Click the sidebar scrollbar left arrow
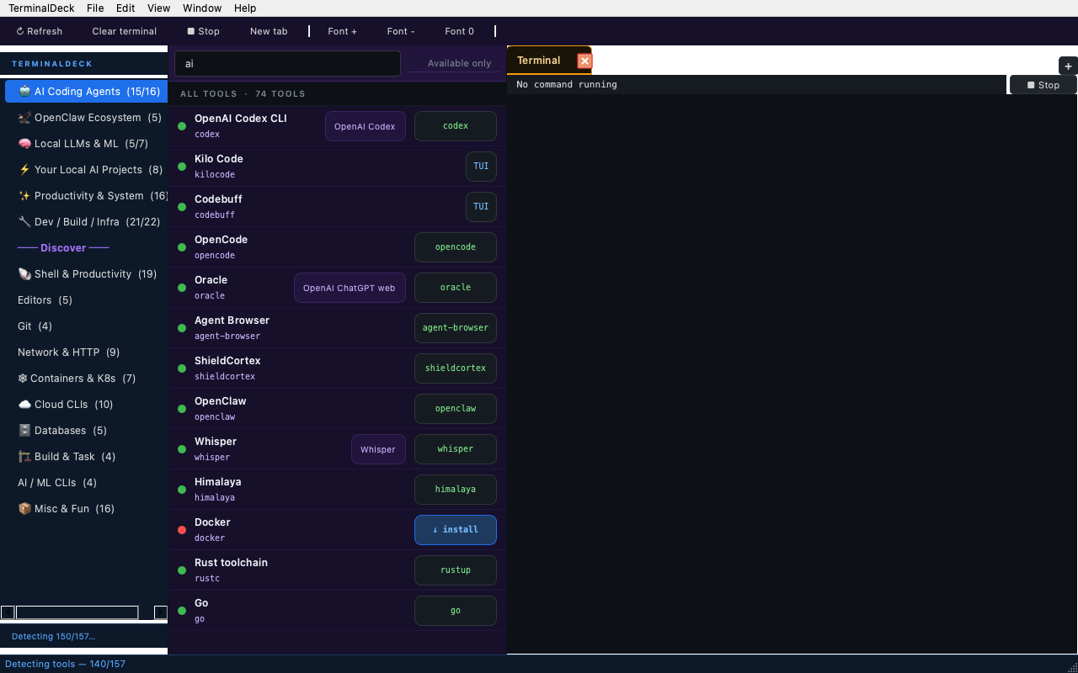The image size is (1078, 673). (8, 612)
